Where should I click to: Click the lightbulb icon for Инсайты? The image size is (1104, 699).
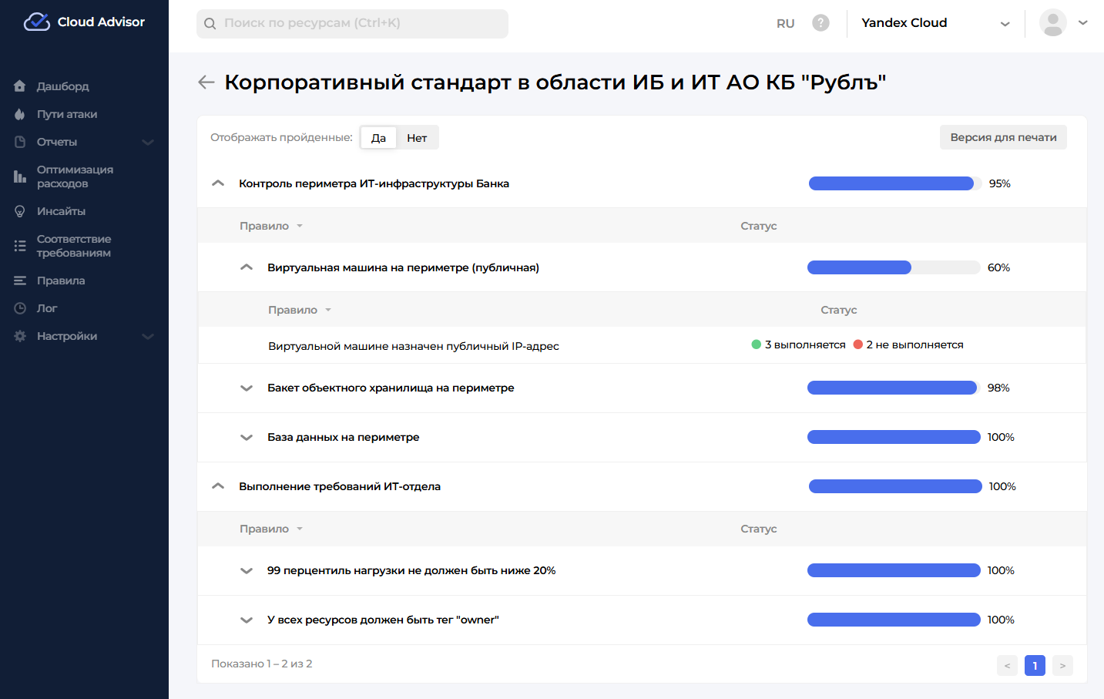pos(20,211)
